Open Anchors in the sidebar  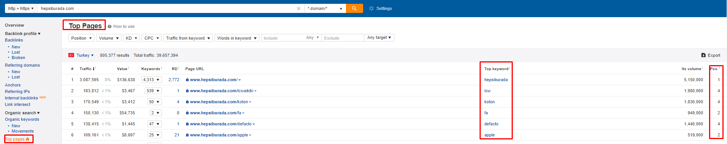pos(13,85)
